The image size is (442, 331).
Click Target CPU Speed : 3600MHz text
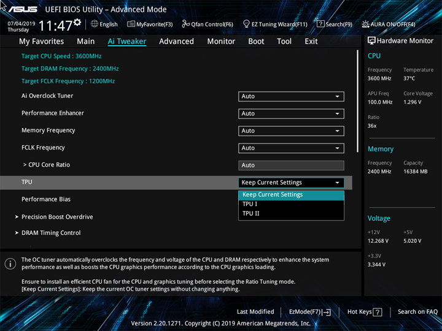(61, 56)
